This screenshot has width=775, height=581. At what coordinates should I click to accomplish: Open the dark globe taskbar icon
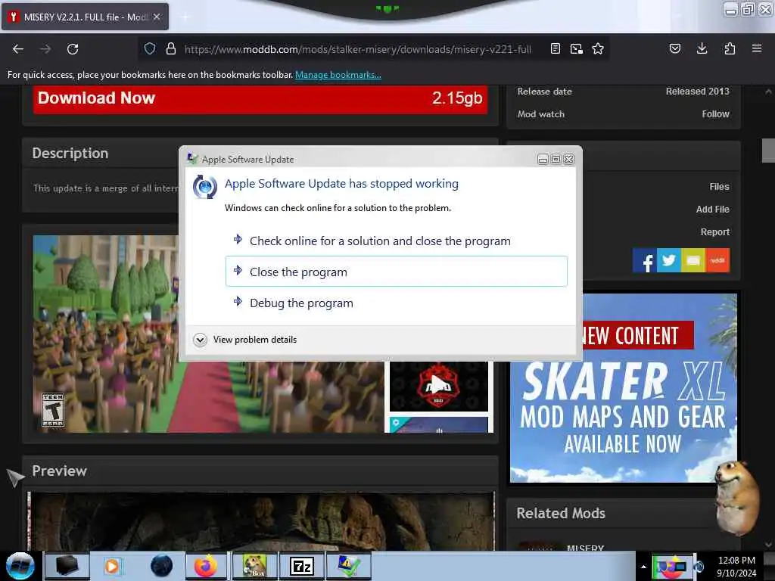coord(162,566)
